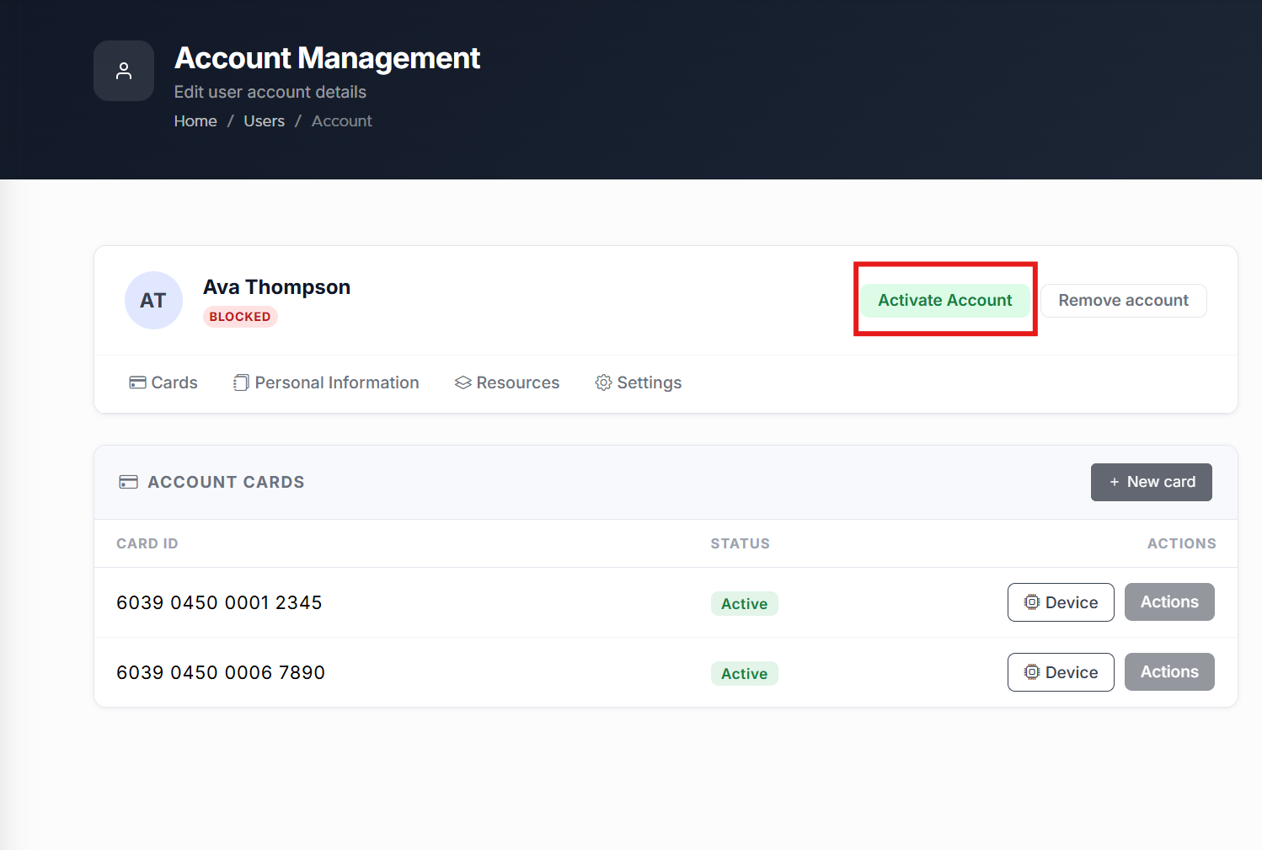This screenshot has width=1262, height=850.
Task: Go to Home breadcrumb link
Action: [195, 121]
